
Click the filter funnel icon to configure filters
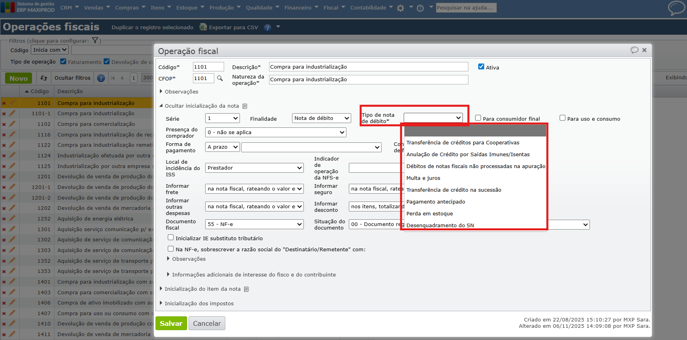click(95, 40)
